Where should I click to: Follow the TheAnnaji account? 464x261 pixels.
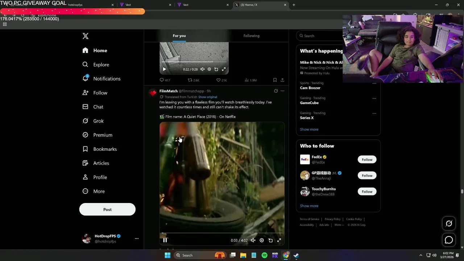point(367,175)
